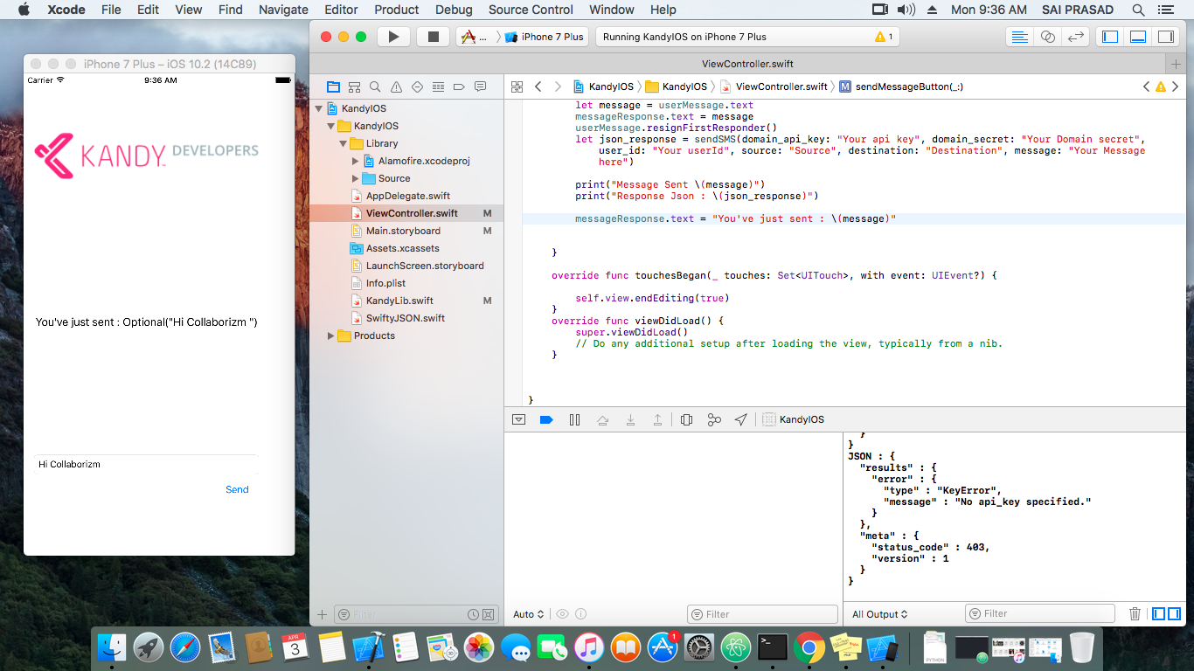Open the find navigator magnifier icon
Viewport: 1194px width, 671px height.
(375, 86)
